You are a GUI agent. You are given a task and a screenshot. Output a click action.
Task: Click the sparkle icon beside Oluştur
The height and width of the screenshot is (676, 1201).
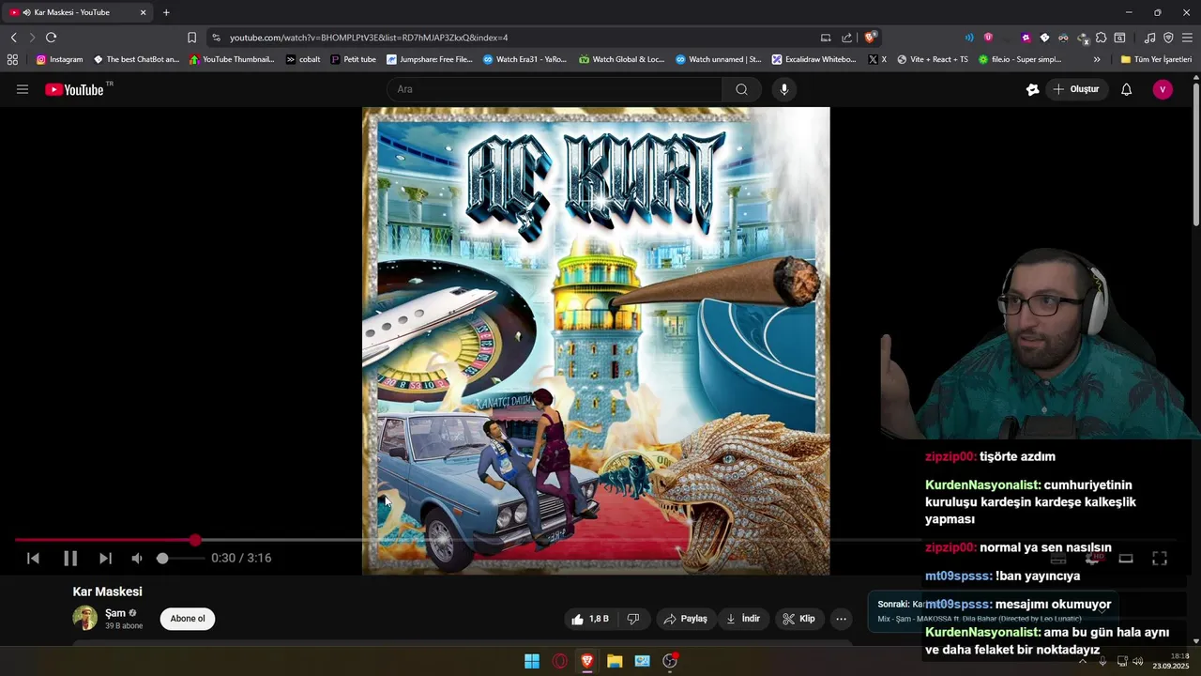[x=1032, y=89]
